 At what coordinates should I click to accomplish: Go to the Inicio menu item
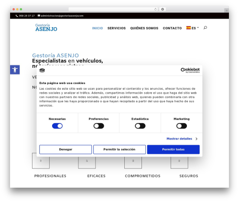tap(98, 28)
